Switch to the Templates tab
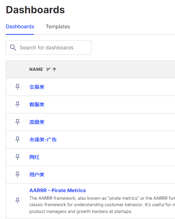 point(58,26)
